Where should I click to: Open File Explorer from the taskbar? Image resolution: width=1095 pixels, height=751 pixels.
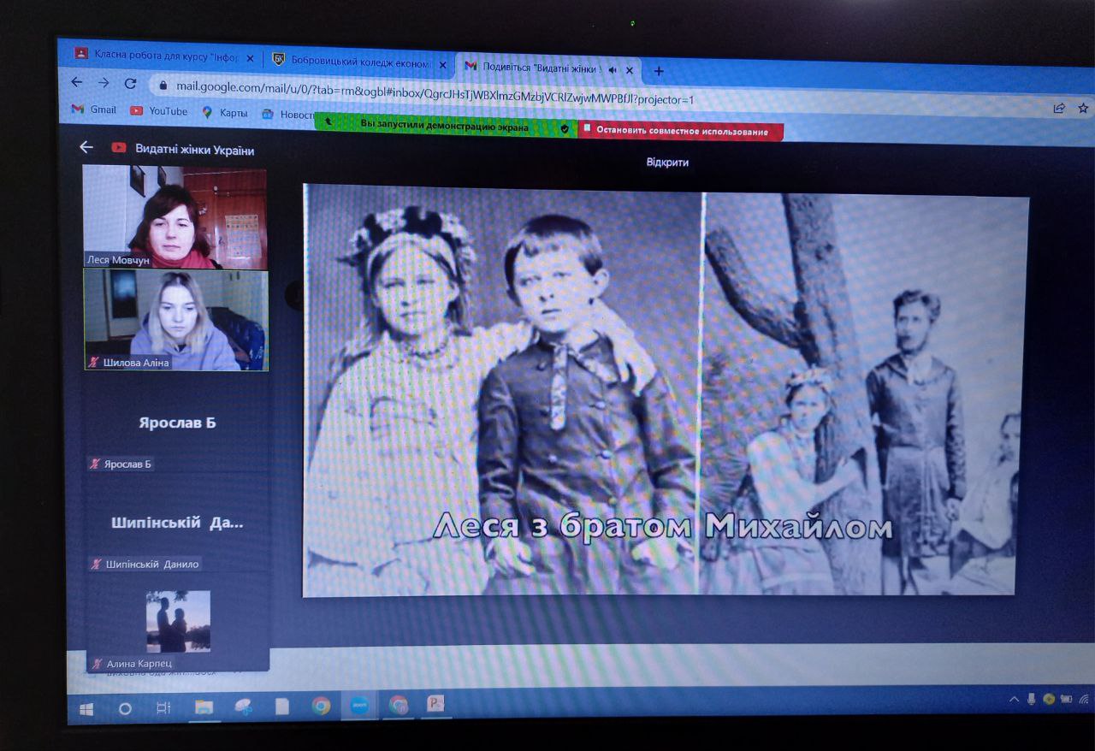(x=204, y=707)
